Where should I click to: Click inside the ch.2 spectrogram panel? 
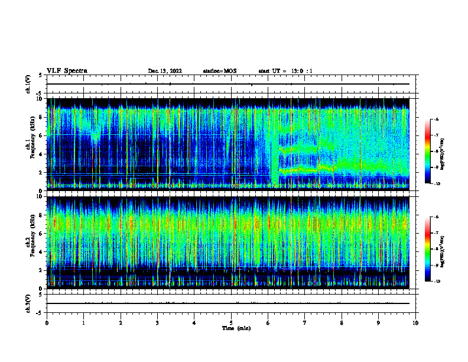click(228, 243)
